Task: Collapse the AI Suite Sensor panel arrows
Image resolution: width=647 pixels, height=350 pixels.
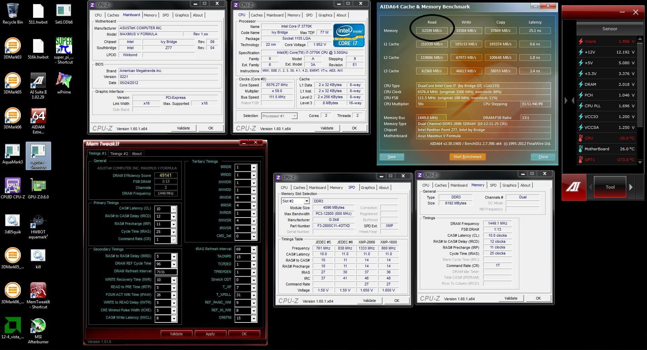Action: tap(569, 100)
